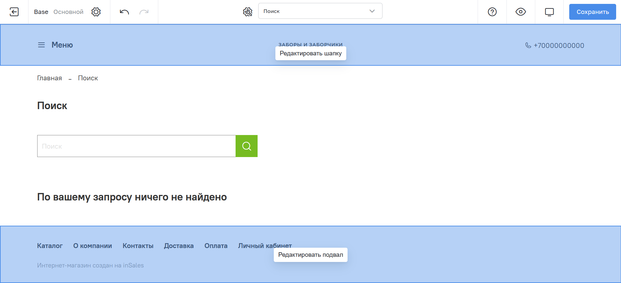Redo the last undone change
This screenshot has height=283, width=621.
tap(144, 12)
